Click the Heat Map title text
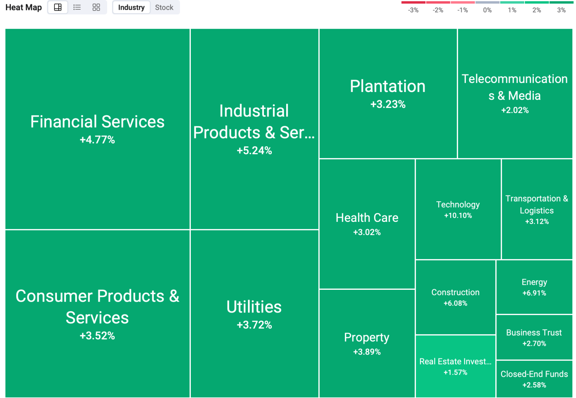Screen dimensions: 576x398 pyautogui.click(x=24, y=7)
